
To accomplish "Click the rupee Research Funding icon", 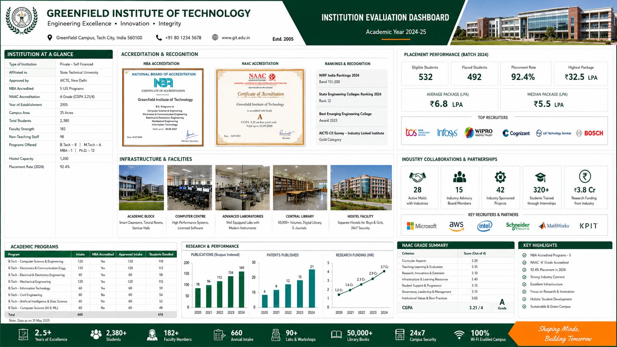I will click(585, 177).
